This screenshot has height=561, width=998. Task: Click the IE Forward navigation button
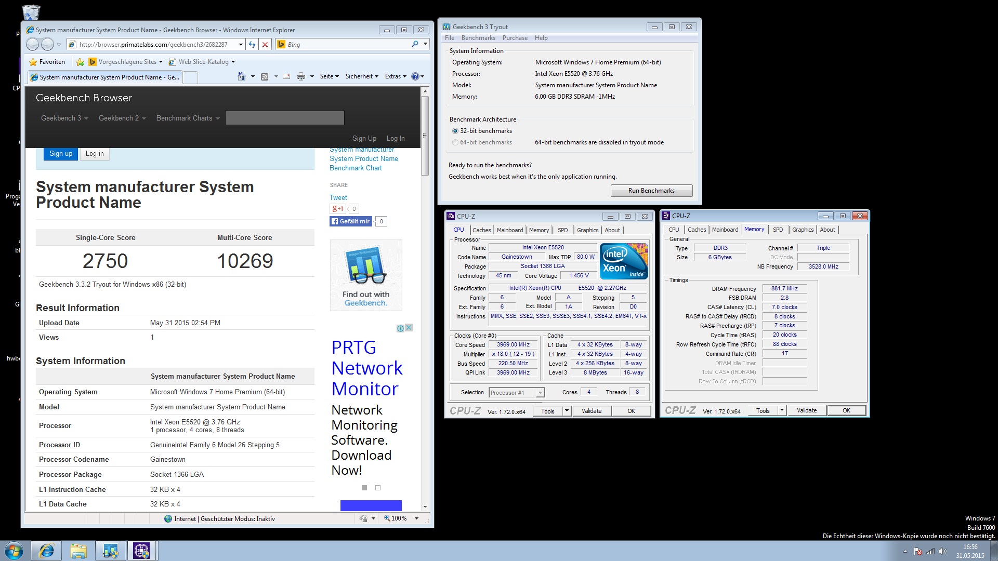click(47, 45)
